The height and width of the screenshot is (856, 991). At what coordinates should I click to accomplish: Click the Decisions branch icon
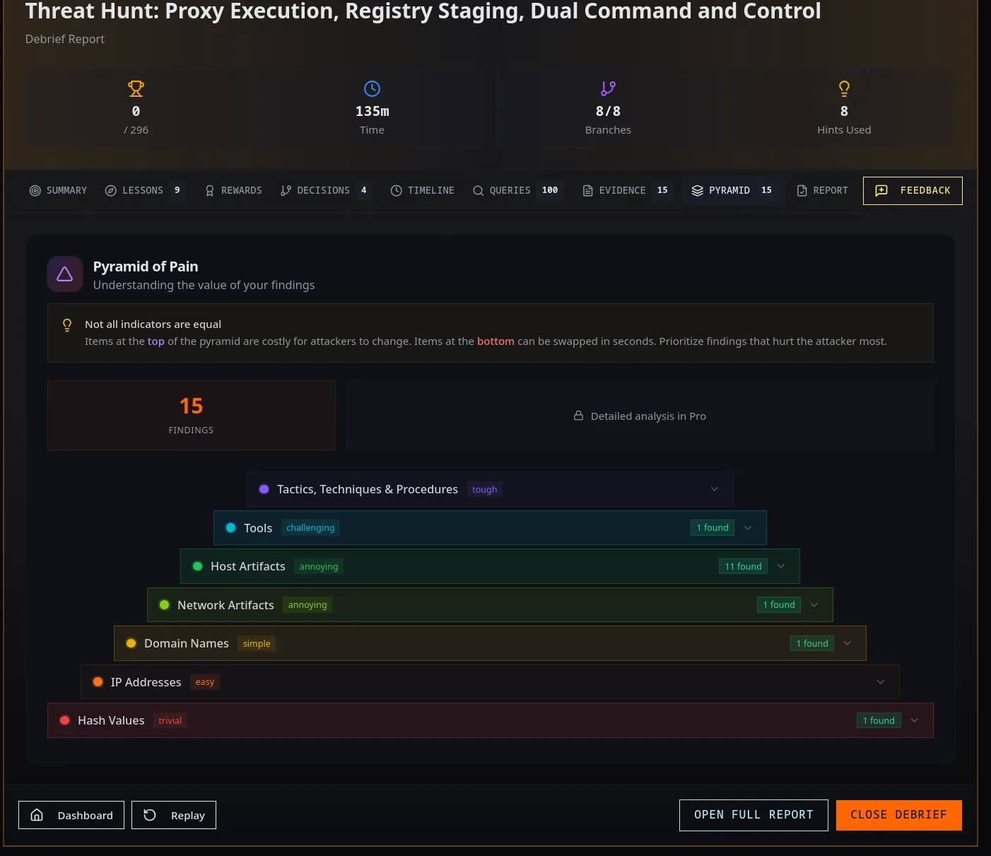pos(286,191)
